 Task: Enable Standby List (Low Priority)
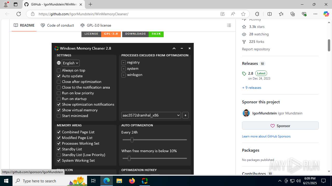[x=59, y=155]
